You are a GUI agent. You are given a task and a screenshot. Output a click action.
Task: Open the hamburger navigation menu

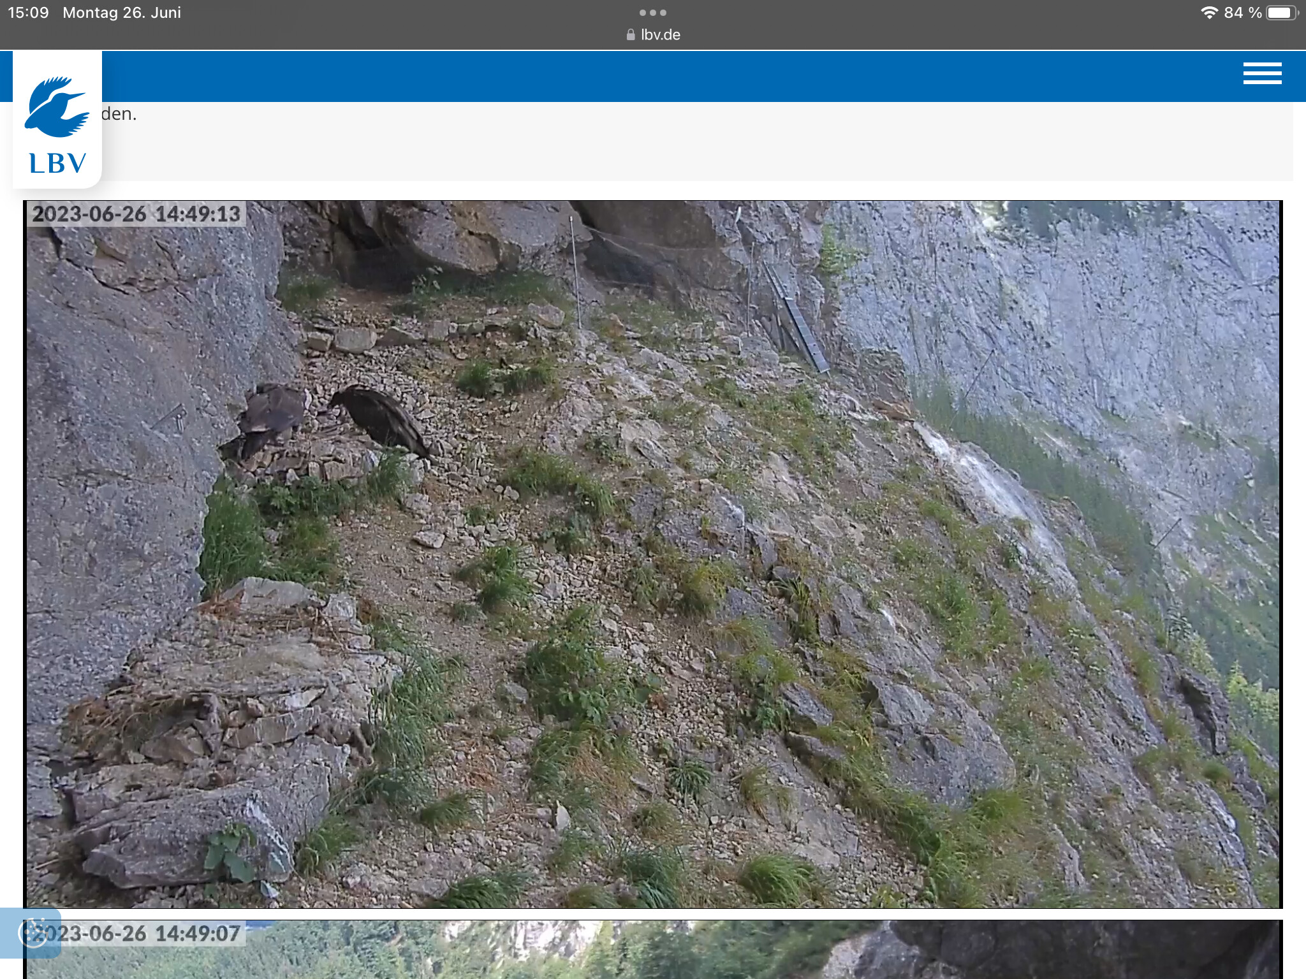[1262, 73]
